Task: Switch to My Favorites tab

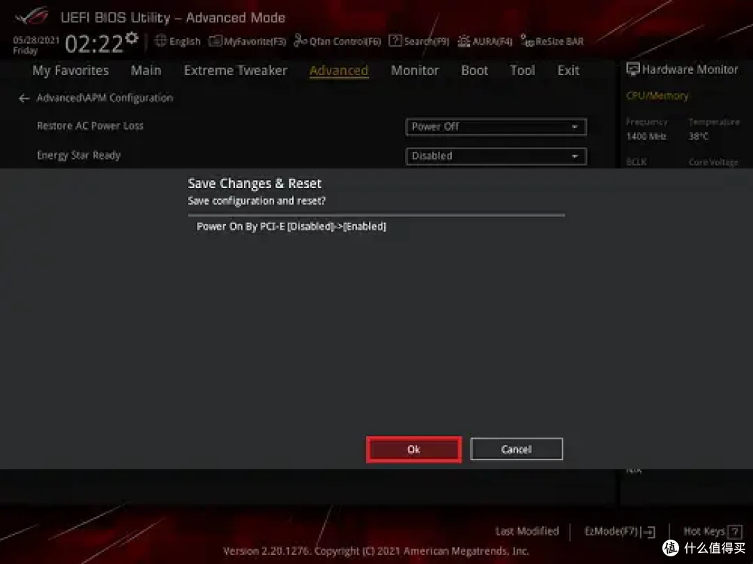Action: click(70, 70)
